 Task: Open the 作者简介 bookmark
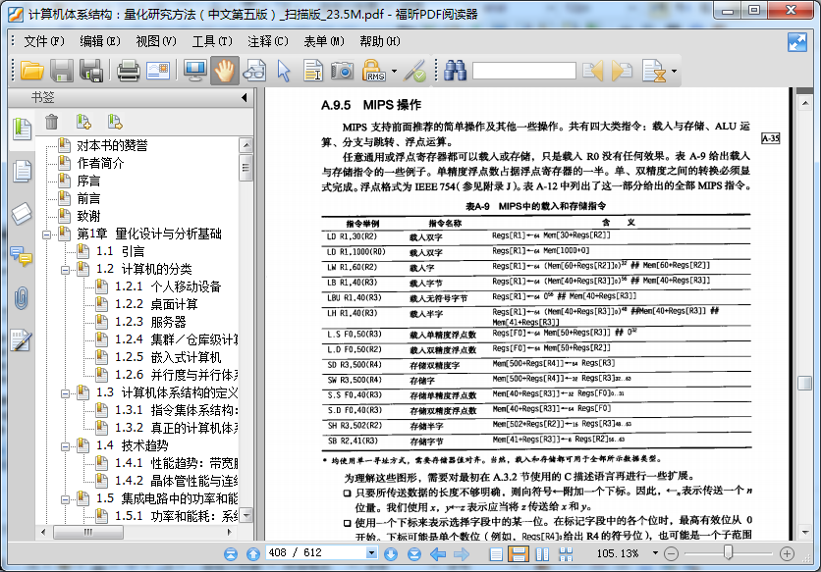pyautogui.click(x=100, y=163)
